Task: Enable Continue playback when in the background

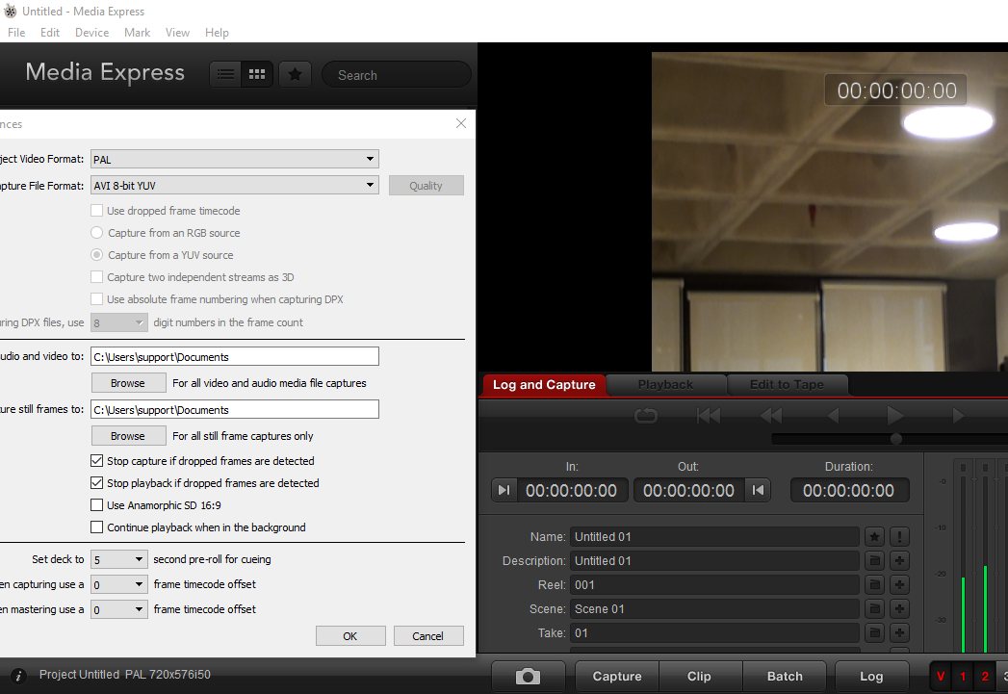Action: tap(96, 527)
